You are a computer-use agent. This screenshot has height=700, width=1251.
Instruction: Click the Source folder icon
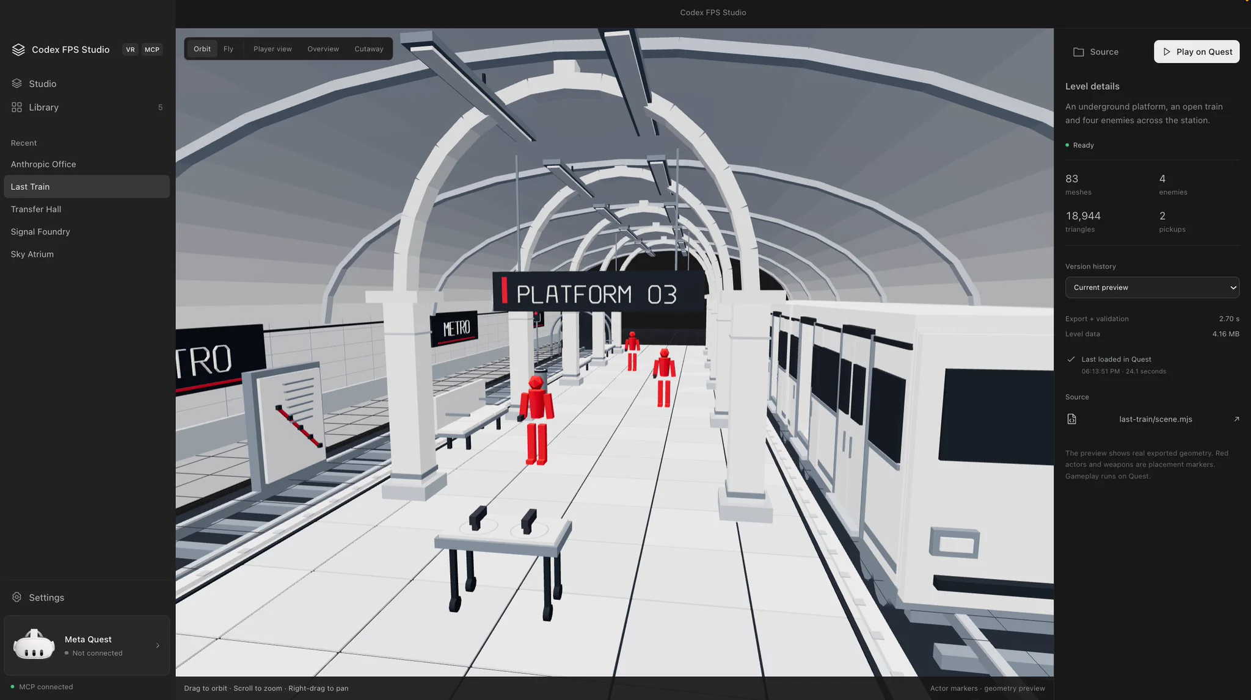pos(1079,52)
